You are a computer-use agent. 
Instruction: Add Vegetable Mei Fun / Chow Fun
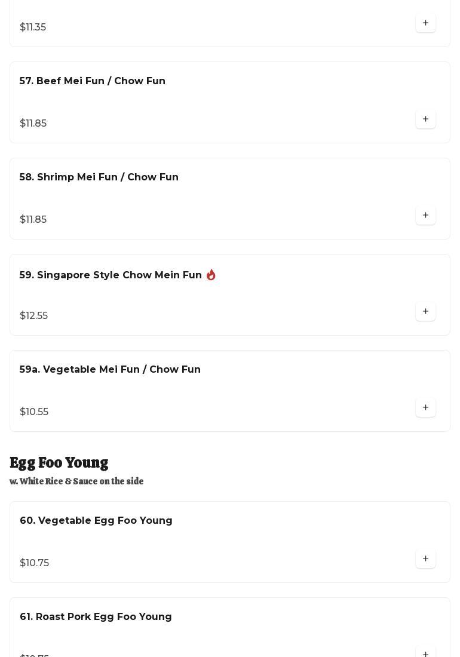[425, 408]
